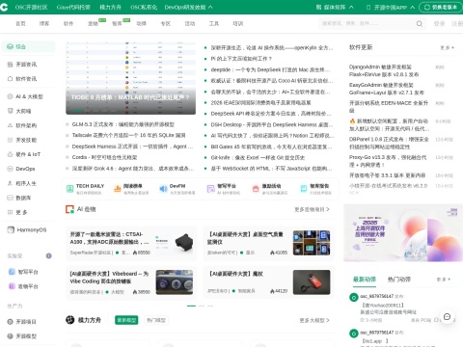Expand the 媒体矩阵 dropdown
The height and width of the screenshot is (347, 463).
point(335,7)
